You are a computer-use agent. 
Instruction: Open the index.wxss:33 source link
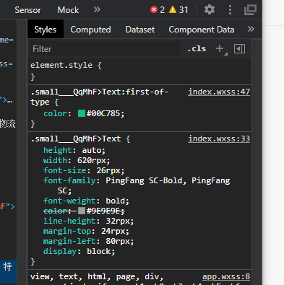point(219,139)
